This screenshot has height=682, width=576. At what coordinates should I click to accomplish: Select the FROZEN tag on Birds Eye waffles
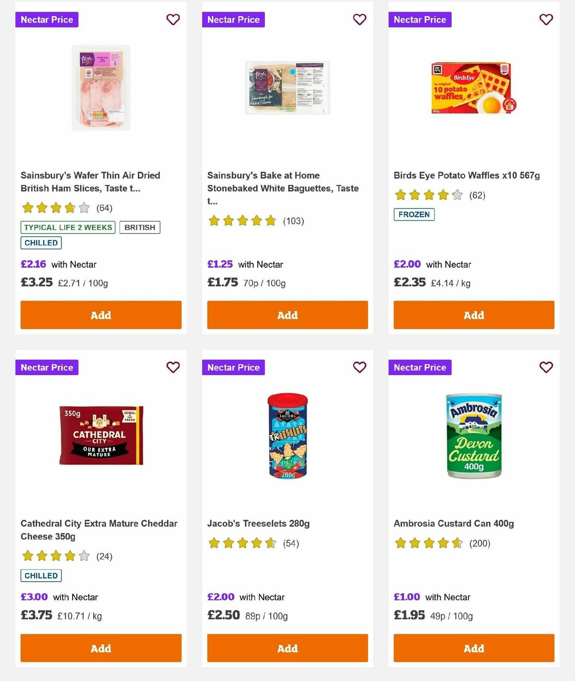(414, 215)
